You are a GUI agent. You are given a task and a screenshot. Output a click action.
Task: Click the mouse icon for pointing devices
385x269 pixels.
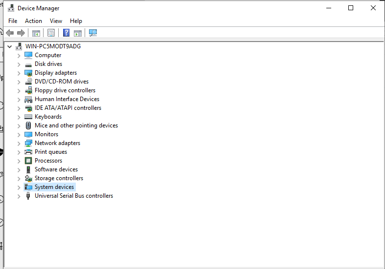click(x=28, y=125)
